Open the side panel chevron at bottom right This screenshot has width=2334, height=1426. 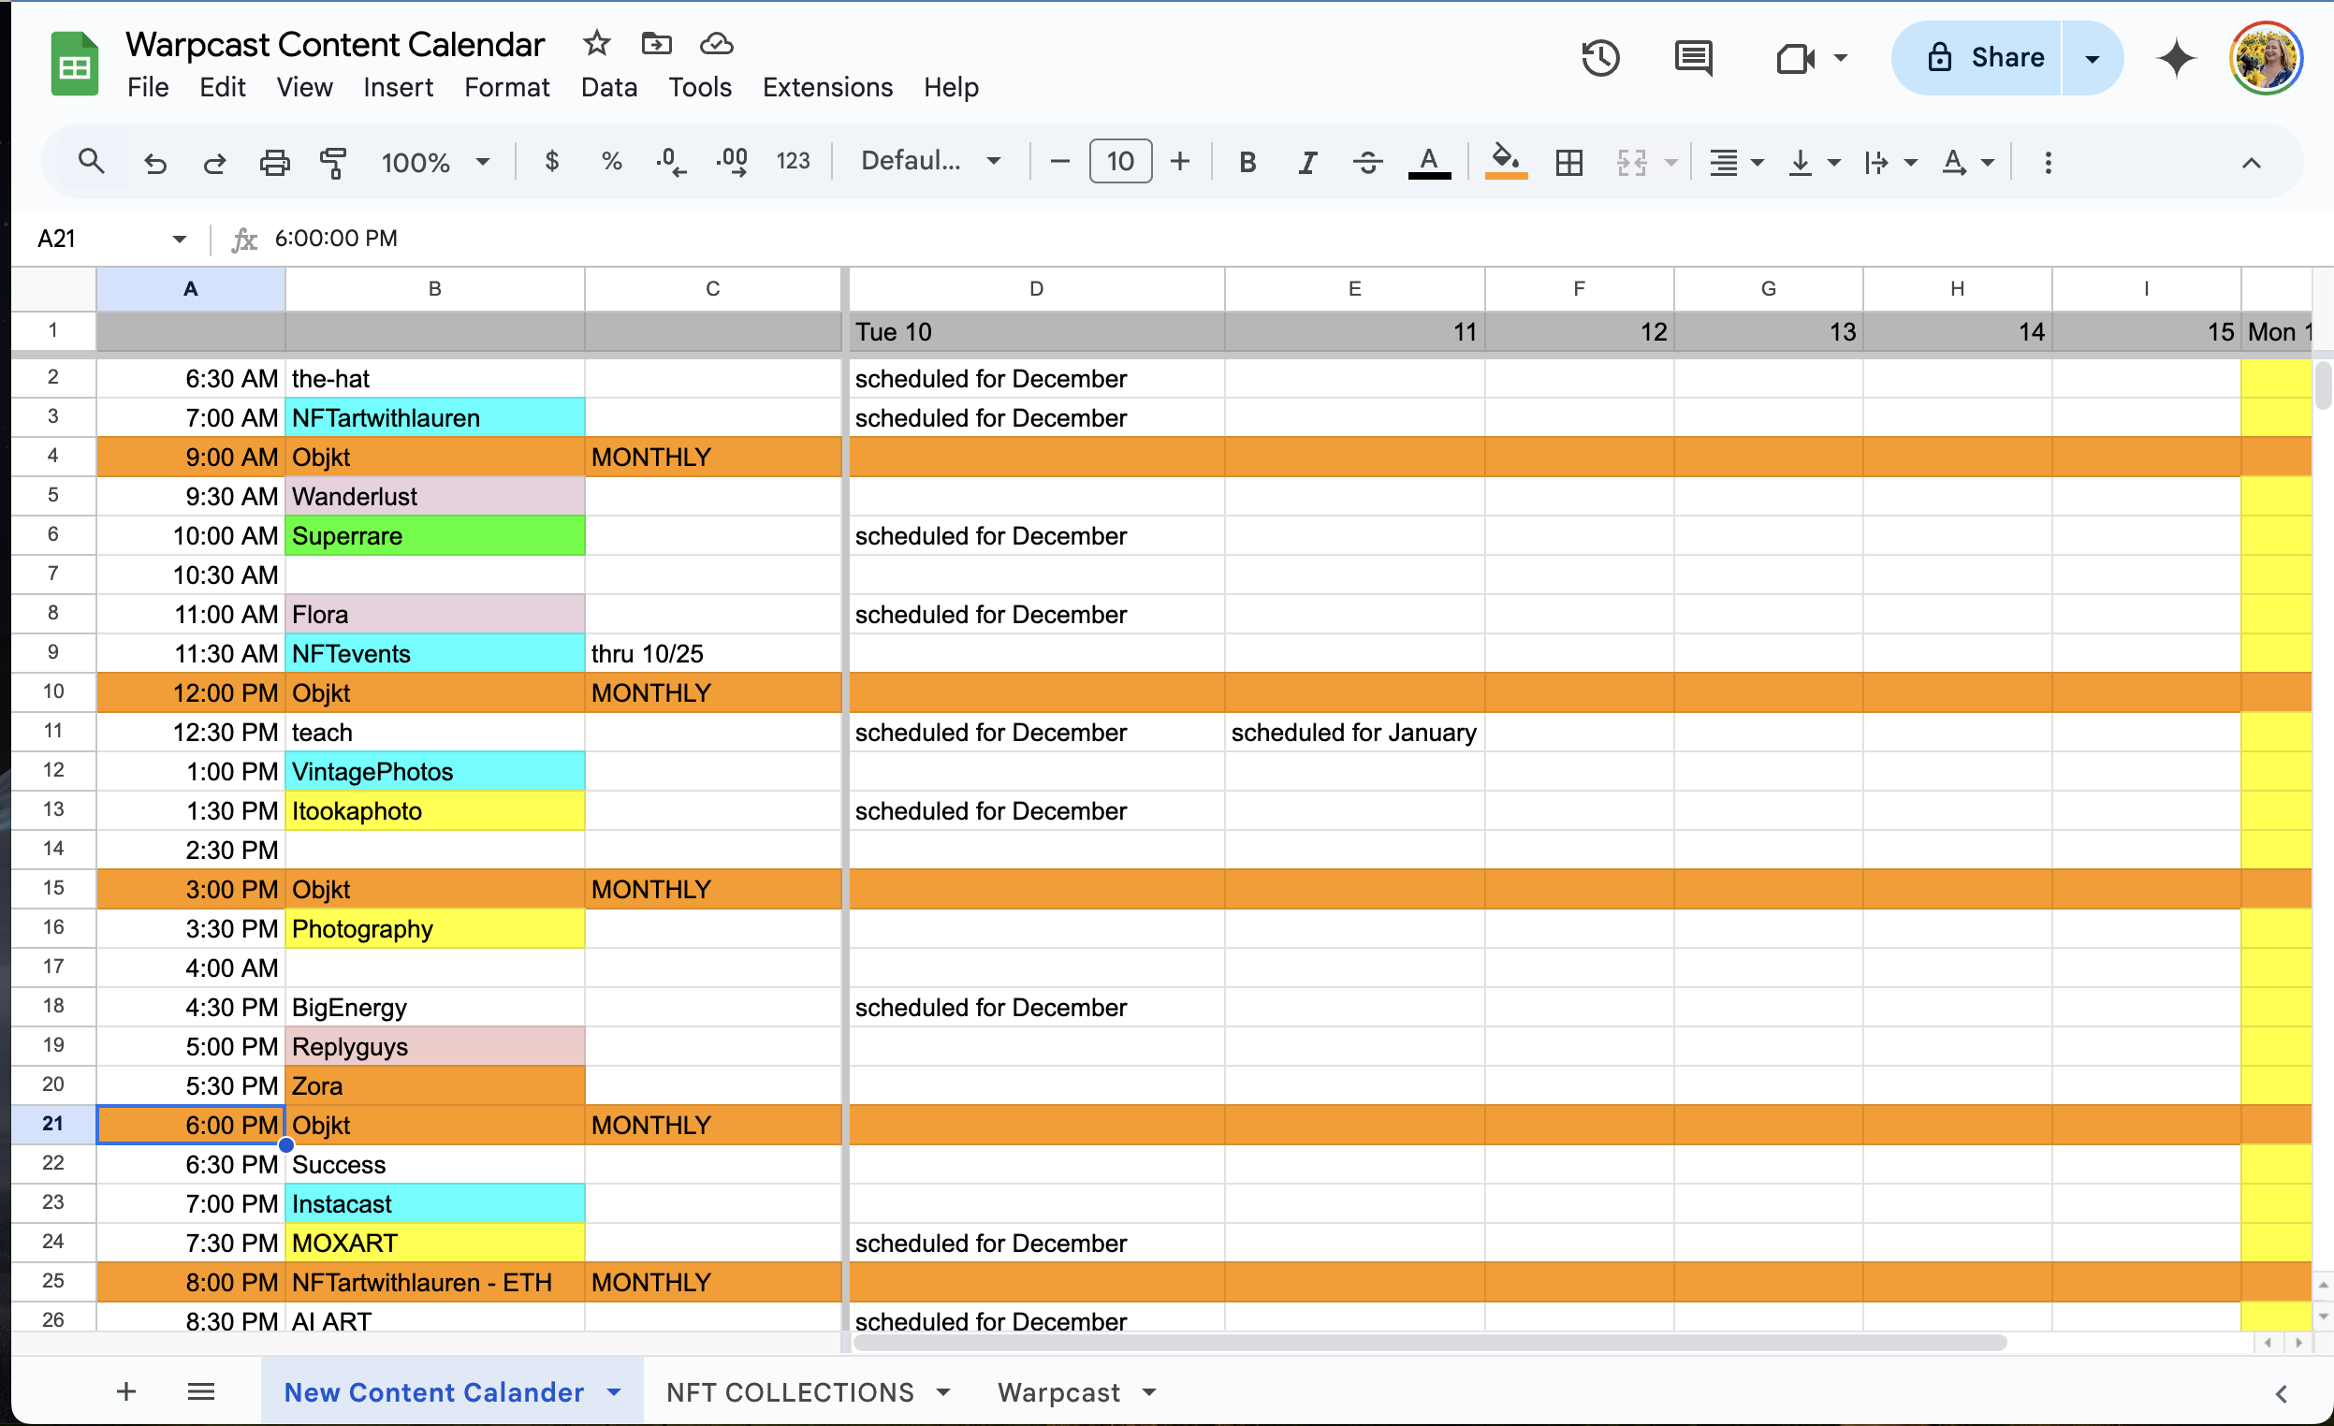pos(2281,1393)
